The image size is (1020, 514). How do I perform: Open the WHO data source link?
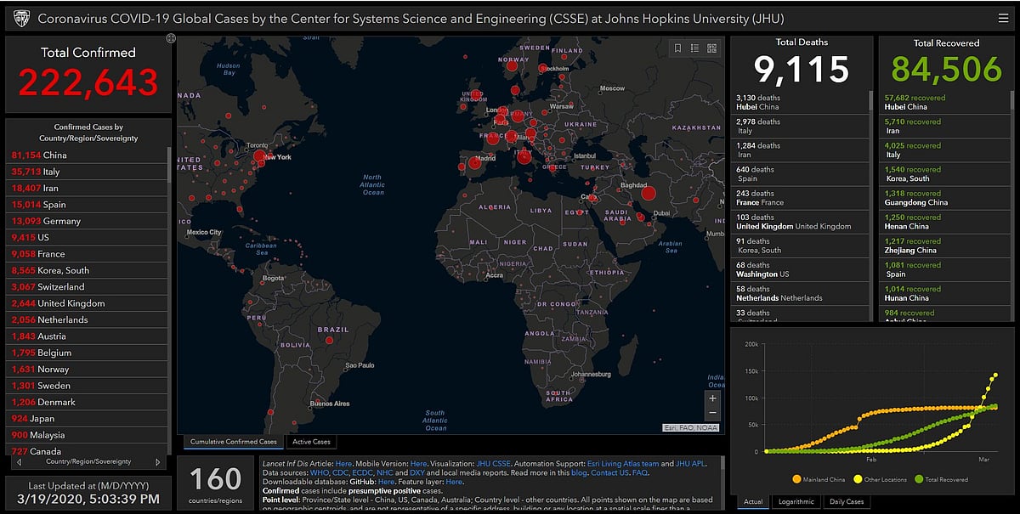point(320,472)
